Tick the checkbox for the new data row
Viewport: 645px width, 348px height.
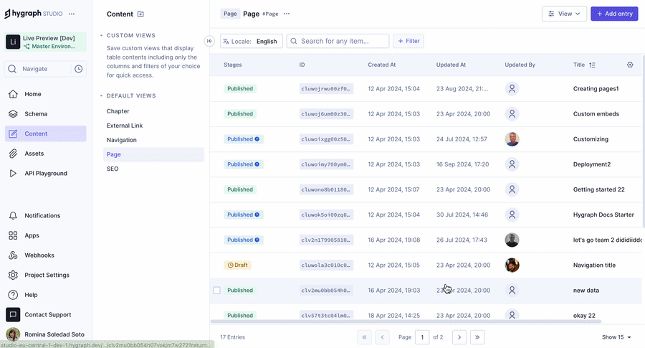point(216,290)
